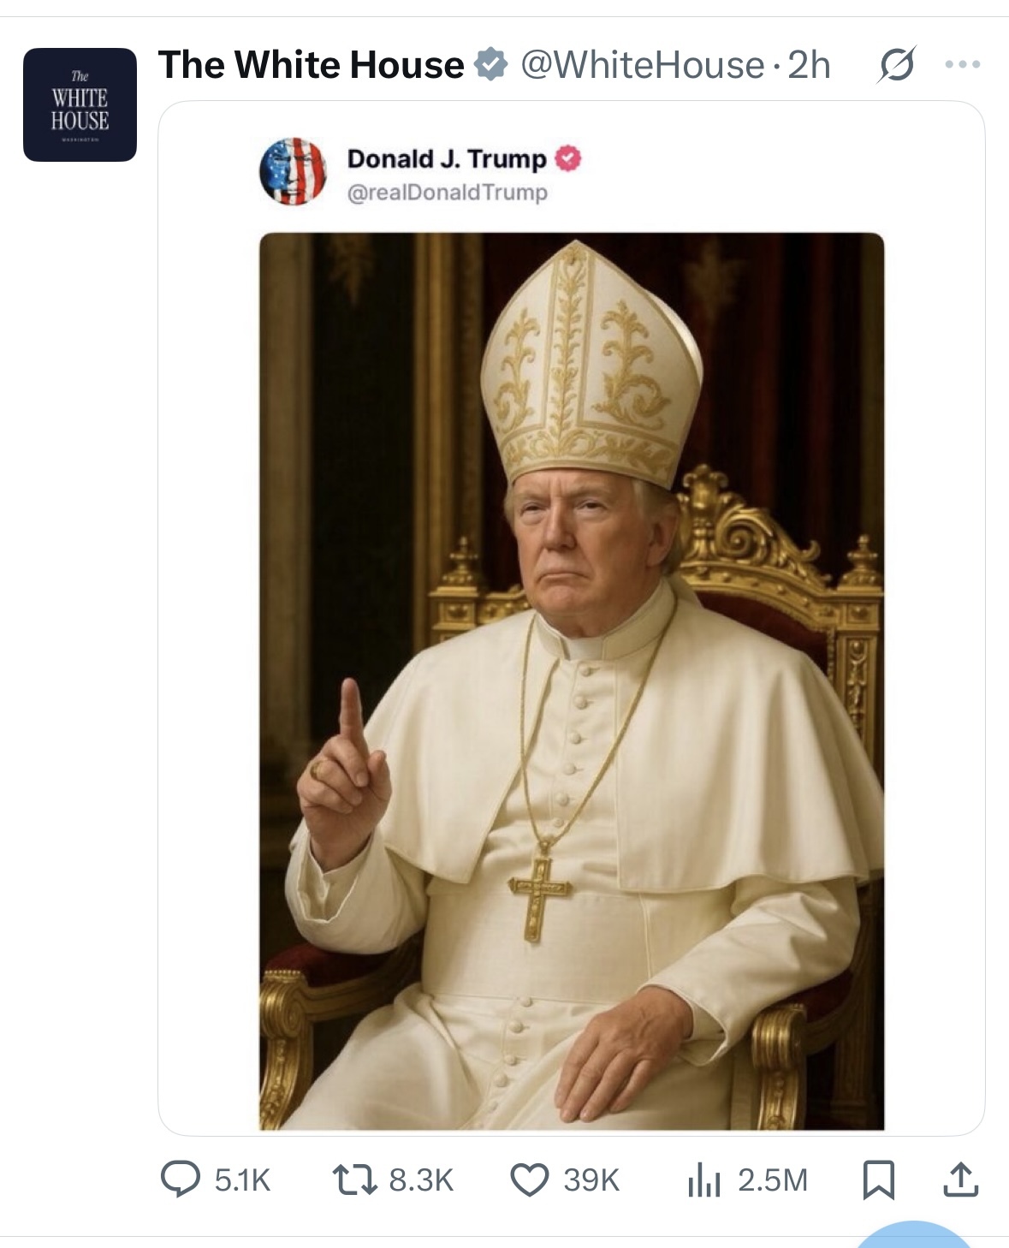Open the repost arrows menu
The width and height of the screenshot is (1009, 1248).
click(354, 1180)
